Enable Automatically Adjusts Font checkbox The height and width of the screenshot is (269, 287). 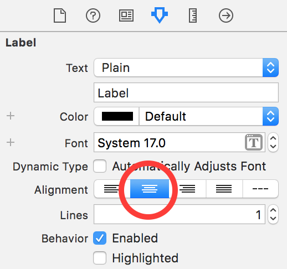coord(100,166)
